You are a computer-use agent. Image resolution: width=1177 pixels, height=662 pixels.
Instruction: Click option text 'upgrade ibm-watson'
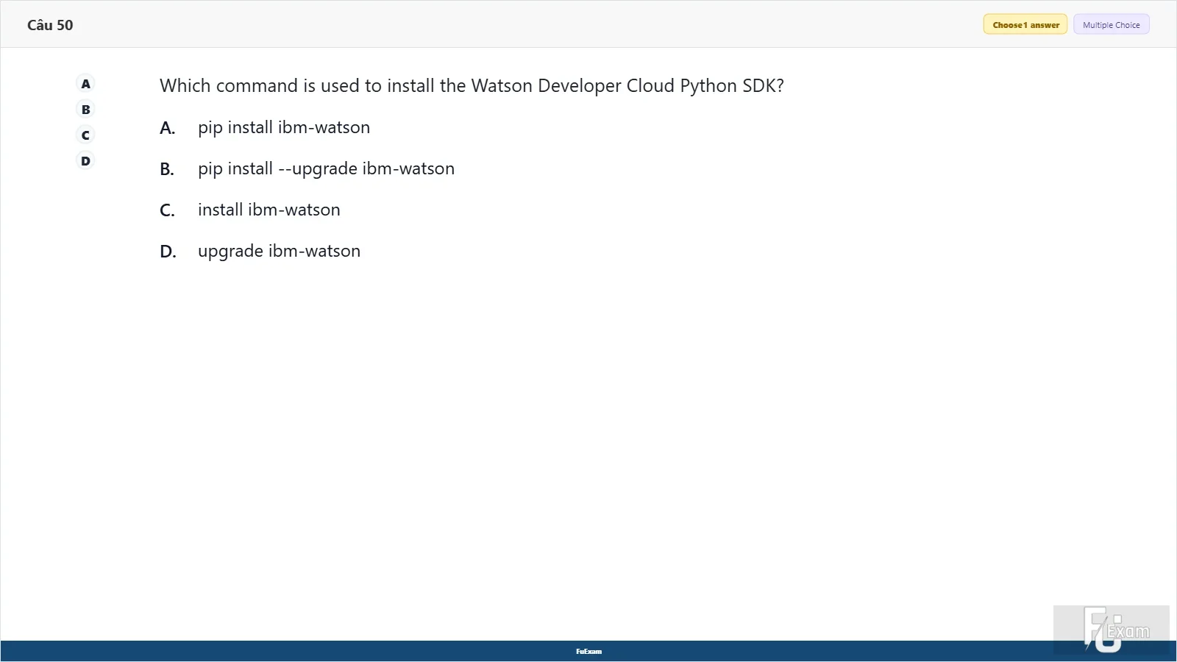(x=279, y=252)
